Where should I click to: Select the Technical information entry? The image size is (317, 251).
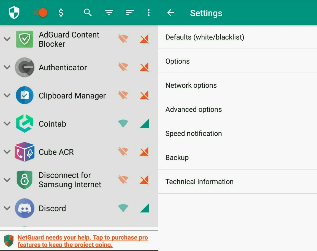(199, 181)
